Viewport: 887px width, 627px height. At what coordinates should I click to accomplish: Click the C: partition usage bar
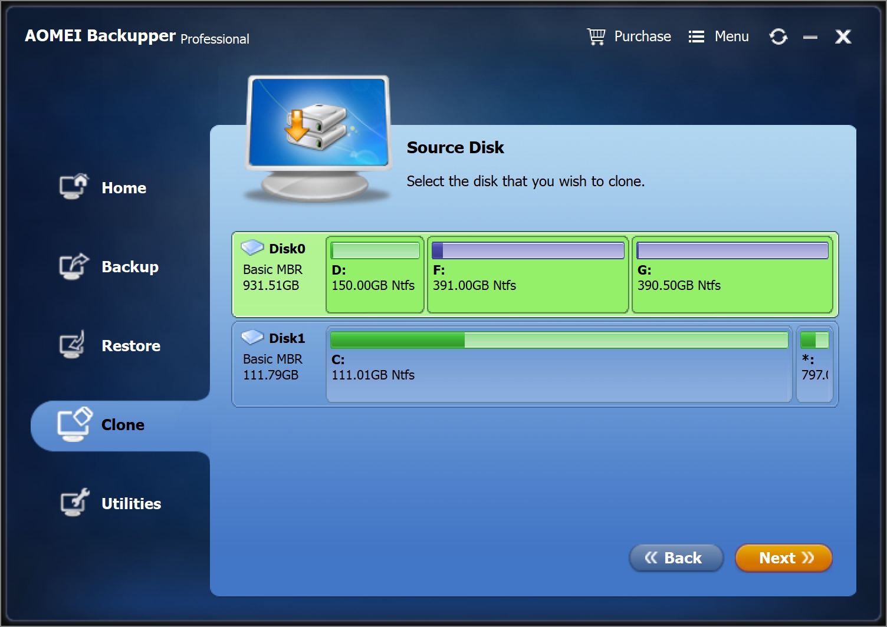pyautogui.click(x=559, y=340)
